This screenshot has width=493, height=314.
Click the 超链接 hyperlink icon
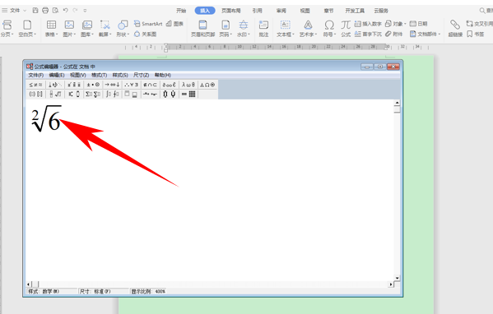coord(455,28)
